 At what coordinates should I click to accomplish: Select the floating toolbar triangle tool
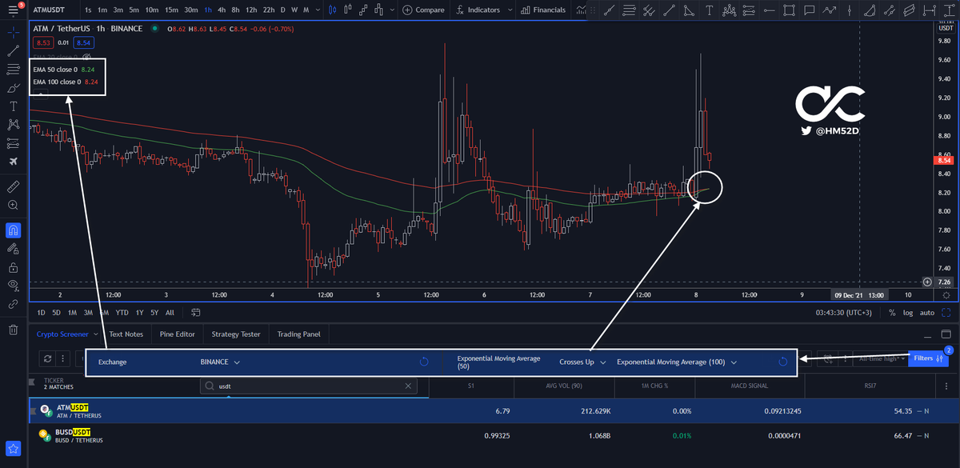[689, 10]
